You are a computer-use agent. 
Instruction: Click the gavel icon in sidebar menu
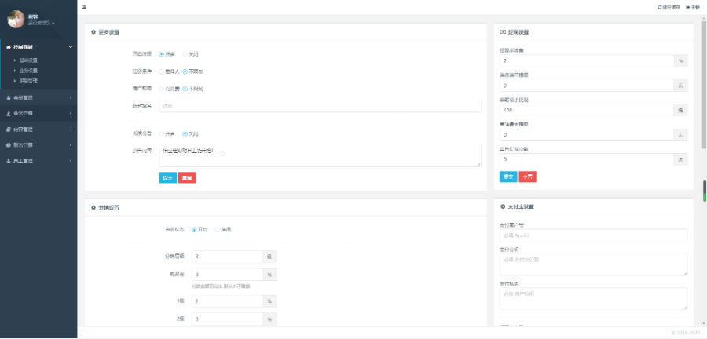pyautogui.click(x=9, y=113)
